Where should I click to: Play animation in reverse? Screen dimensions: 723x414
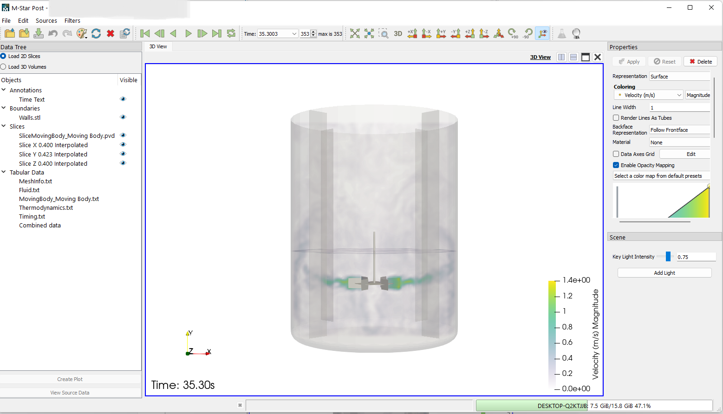pyautogui.click(x=174, y=33)
